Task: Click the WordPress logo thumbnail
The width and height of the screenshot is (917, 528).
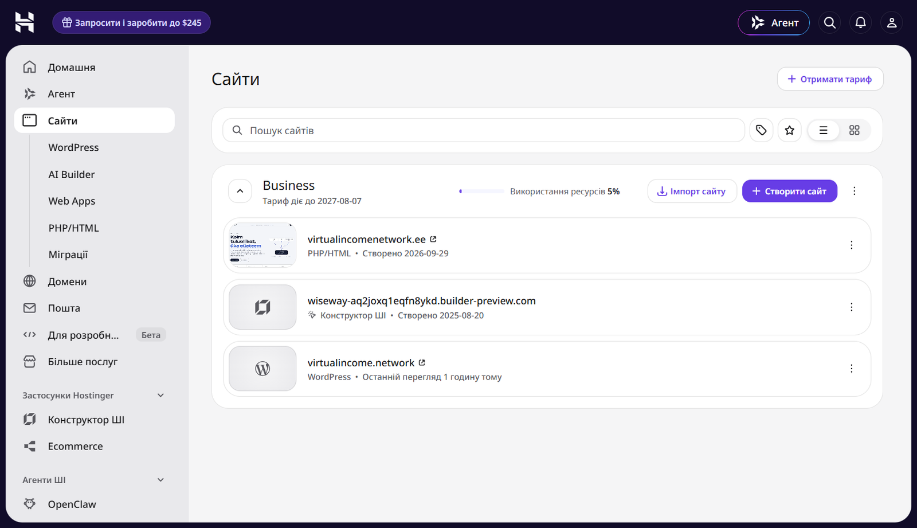Action: pos(262,369)
